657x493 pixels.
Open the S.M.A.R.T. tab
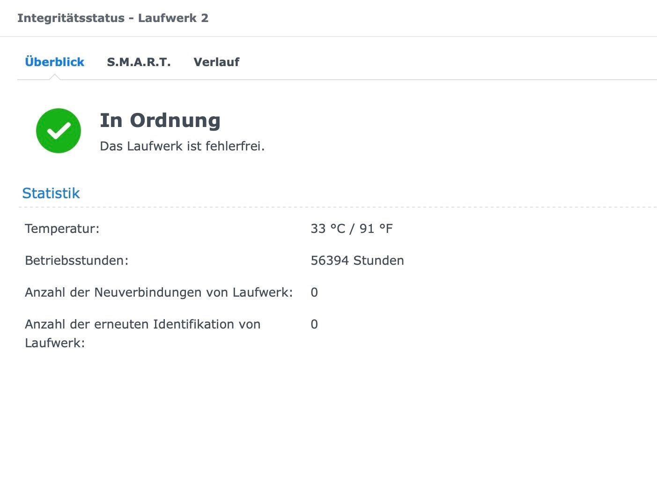139,62
